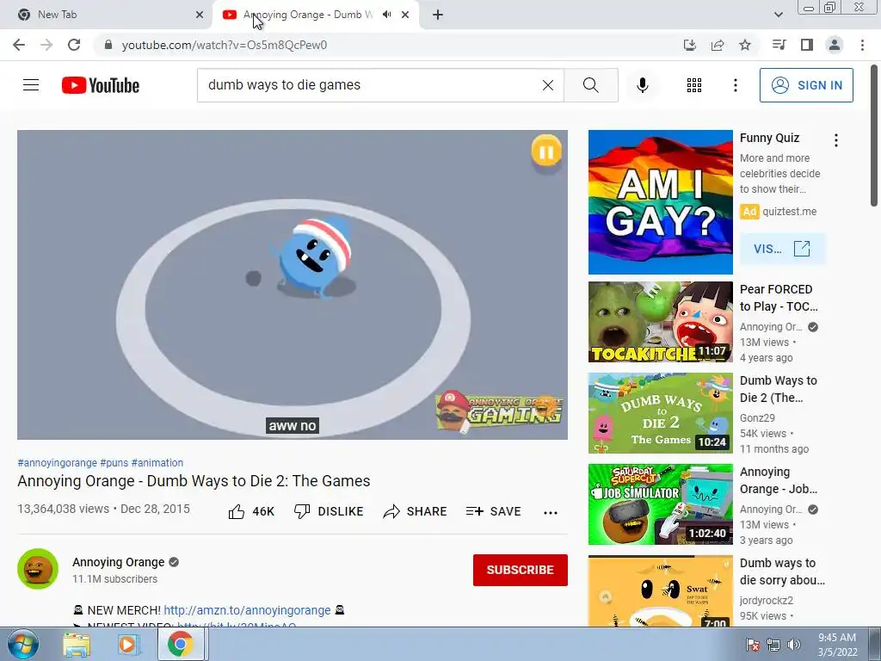Reload the YouTube page
Image resolution: width=881 pixels, height=661 pixels.
tap(74, 45)
